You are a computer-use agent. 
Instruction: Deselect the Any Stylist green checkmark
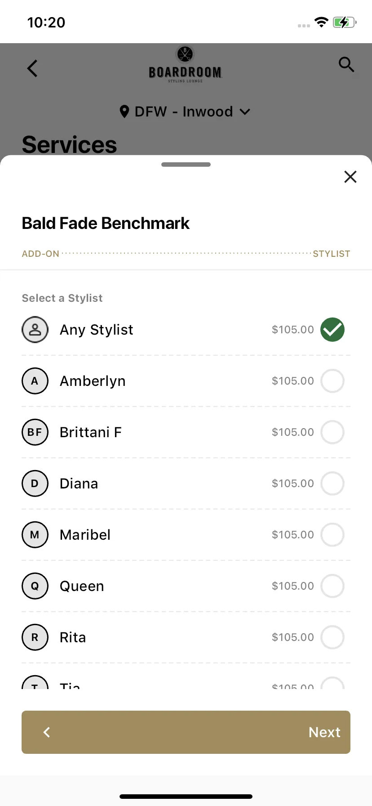[332, 330]
